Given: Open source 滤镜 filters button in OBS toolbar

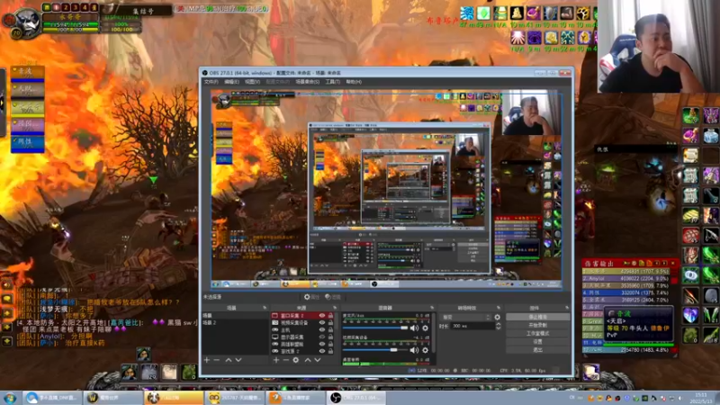Looking at the screenshot, I should coord(333,297).
